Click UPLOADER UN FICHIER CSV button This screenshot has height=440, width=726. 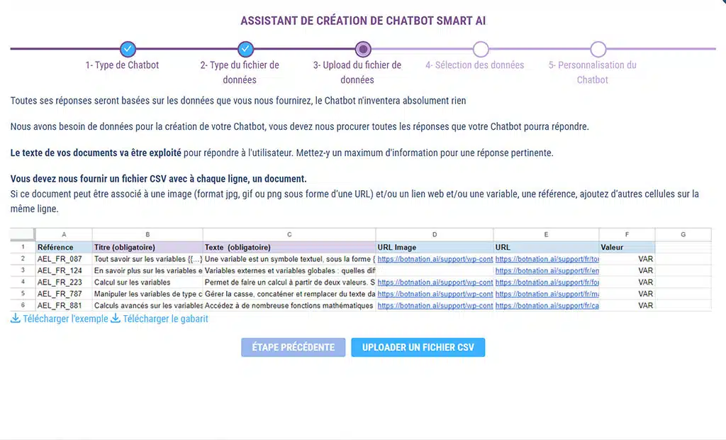(418, 347)
